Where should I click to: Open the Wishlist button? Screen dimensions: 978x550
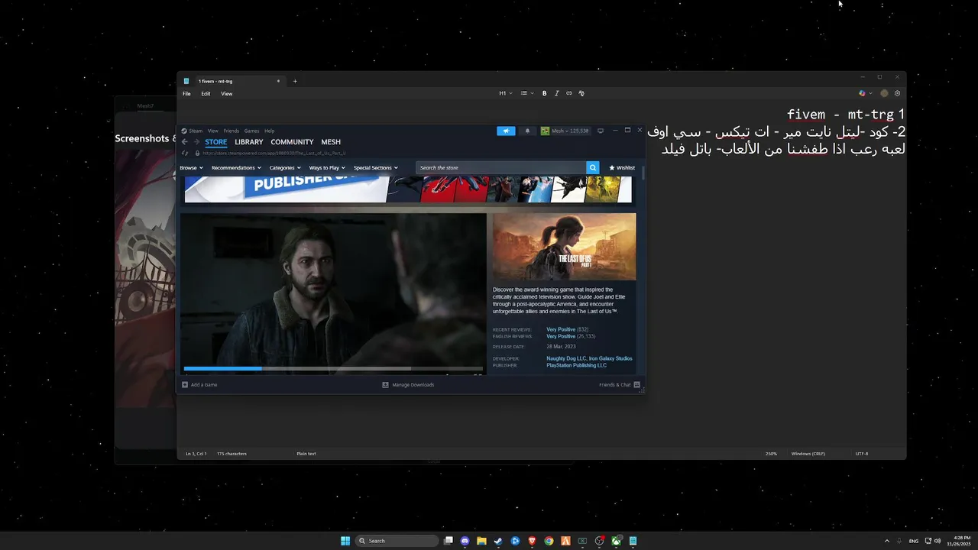tap(622, 167)
